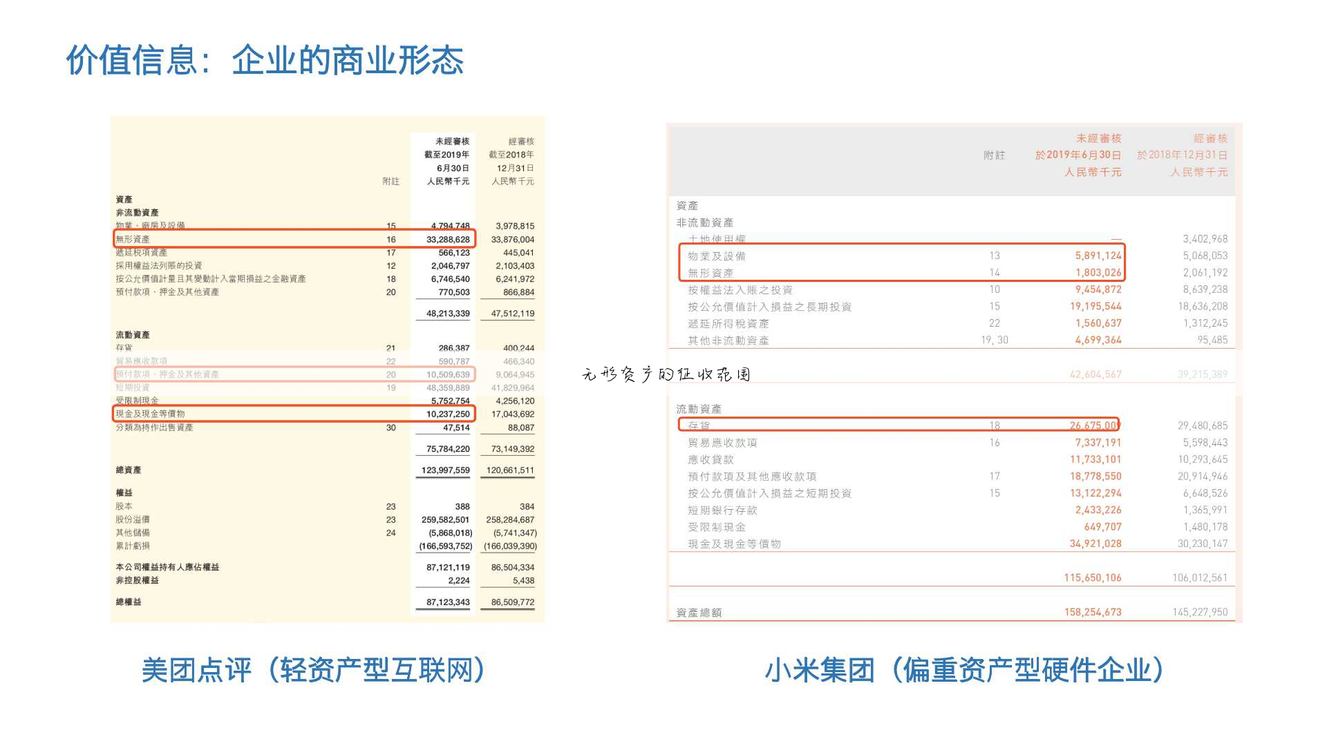This screenshot has width=1327, height=746.
Task: Click the label '短期銀行存款'
Action: coord(723,510)
